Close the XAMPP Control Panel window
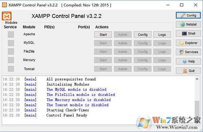 (x=196, y=5)
